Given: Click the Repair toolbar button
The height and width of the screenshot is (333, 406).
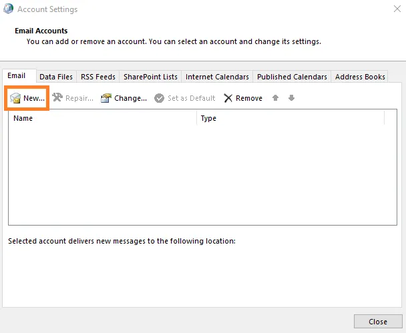Looking at the screenshot, I should coord(73,98).
